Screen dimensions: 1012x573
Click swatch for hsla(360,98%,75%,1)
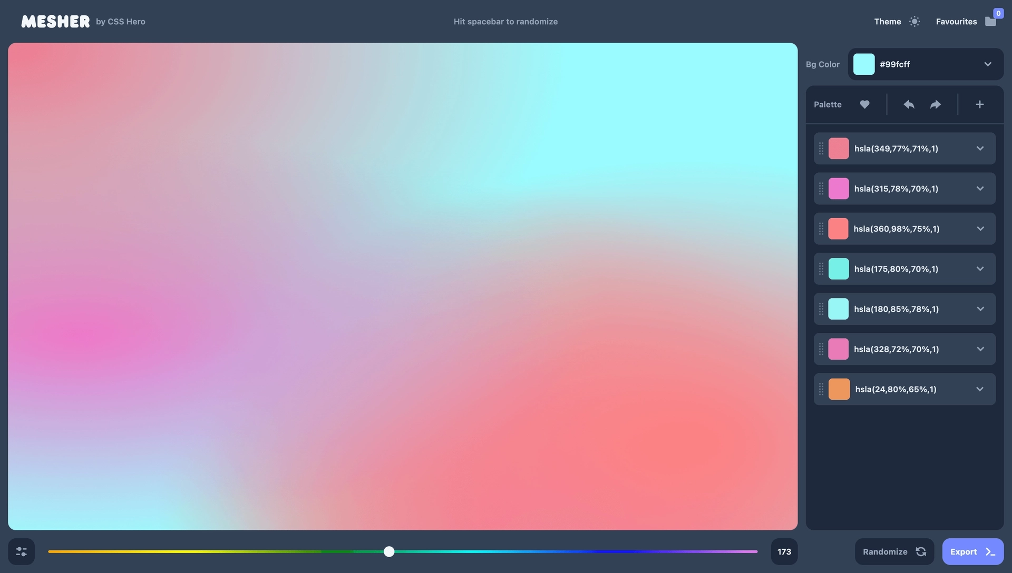[x=838, y=229]
